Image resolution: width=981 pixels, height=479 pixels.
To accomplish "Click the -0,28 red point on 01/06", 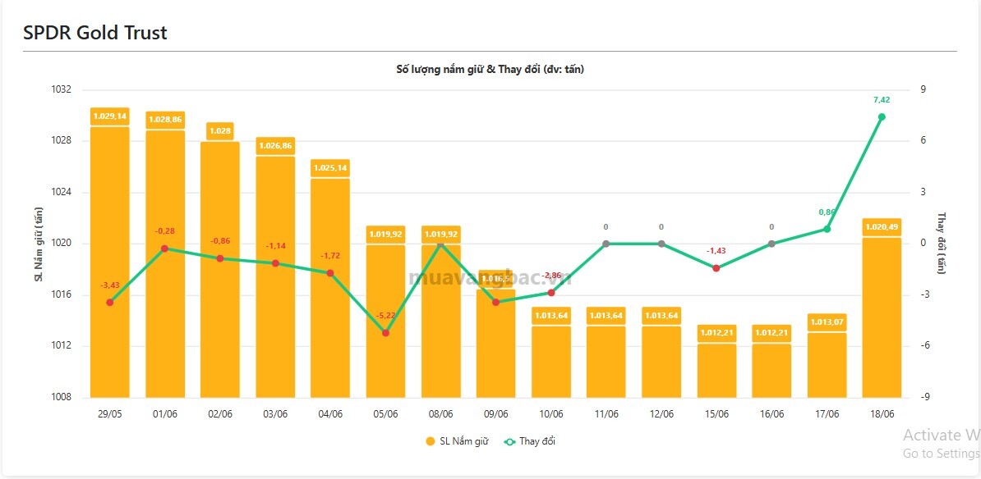I will 165,249.
